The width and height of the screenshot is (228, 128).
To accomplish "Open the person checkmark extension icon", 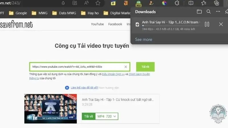I will click(151, 3).
